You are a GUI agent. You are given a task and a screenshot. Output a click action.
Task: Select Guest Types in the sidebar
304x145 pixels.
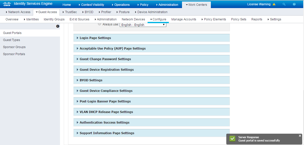coord(30,40)
